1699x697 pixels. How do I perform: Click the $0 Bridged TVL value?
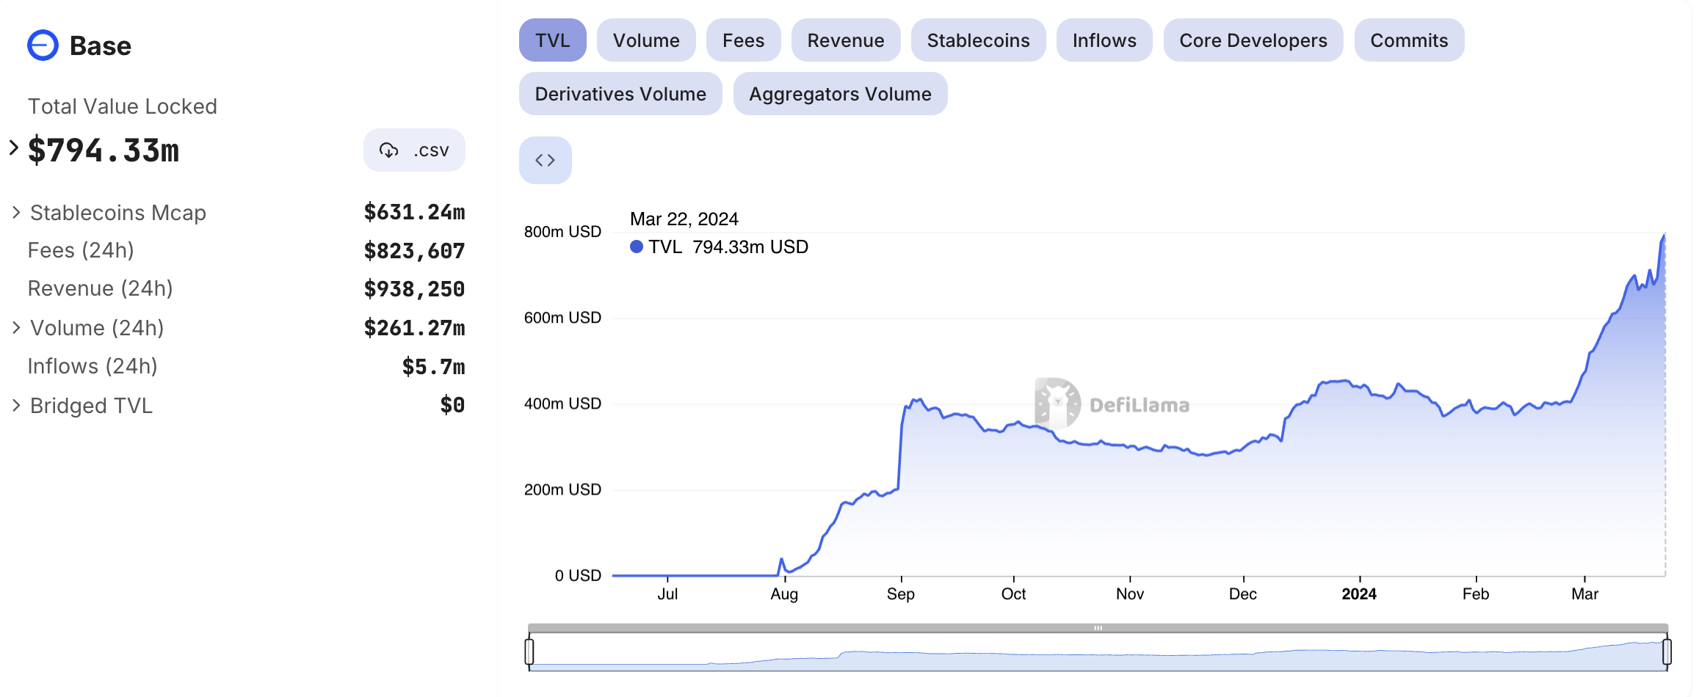[453, 405]
